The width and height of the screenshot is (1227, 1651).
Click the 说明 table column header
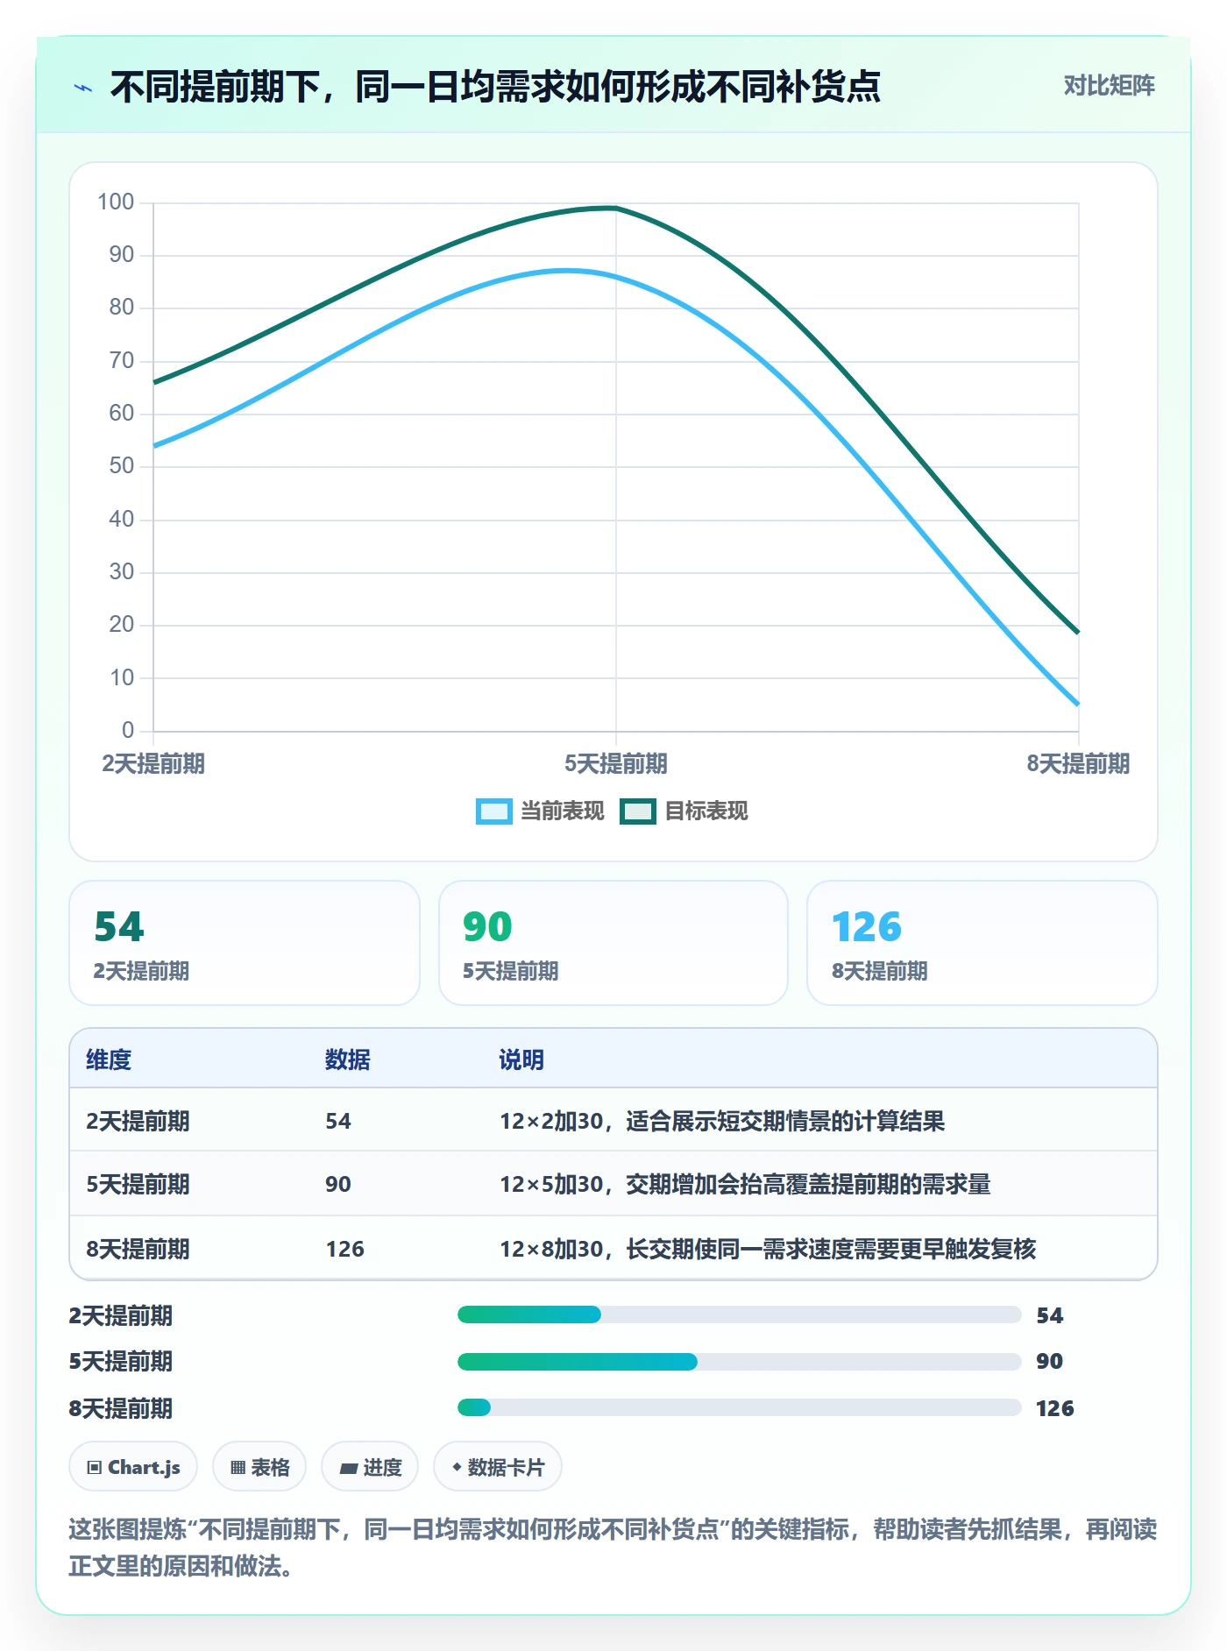(521, 1059)
